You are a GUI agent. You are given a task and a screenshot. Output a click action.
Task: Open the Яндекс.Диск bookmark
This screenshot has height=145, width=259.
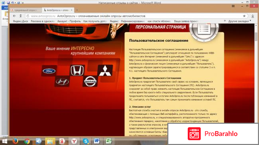click(x=20, y=21)
